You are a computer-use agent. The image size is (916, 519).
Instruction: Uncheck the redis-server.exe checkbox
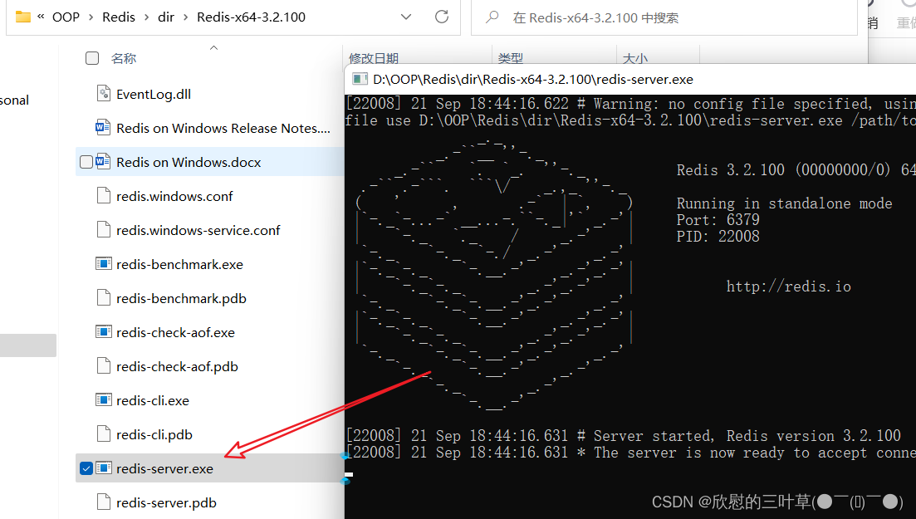point(86,468)
